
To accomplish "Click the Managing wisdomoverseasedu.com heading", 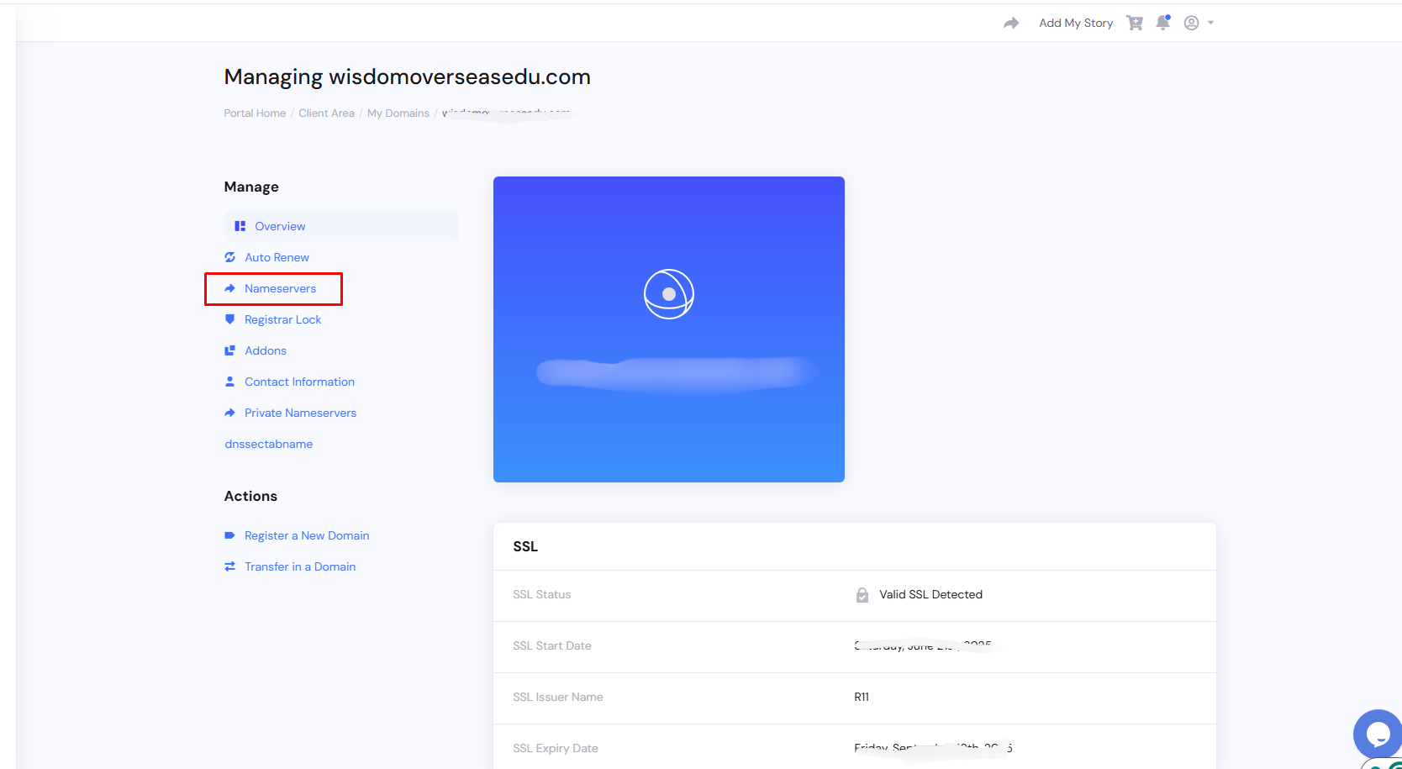I will coord(407,77).
